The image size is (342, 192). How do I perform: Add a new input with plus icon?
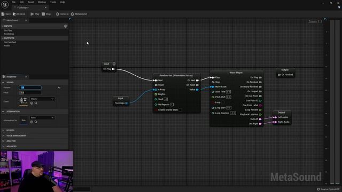pos(65,26)
